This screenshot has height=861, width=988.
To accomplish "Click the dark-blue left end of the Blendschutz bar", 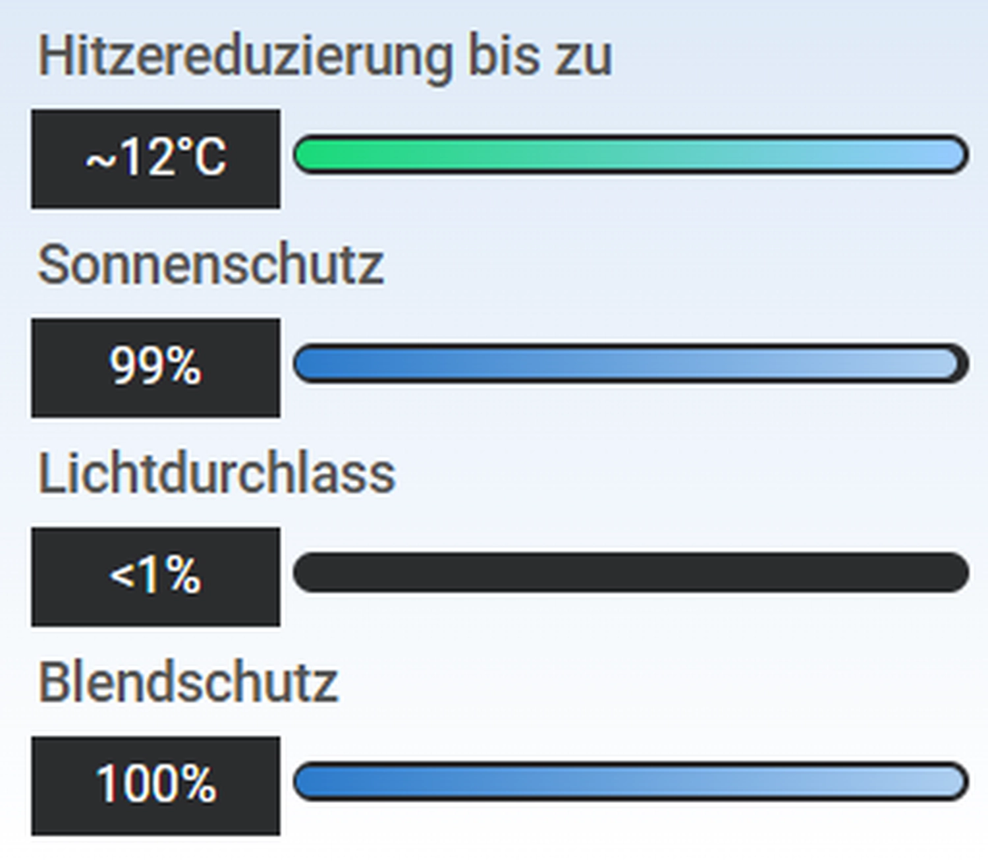I will 313,781.
